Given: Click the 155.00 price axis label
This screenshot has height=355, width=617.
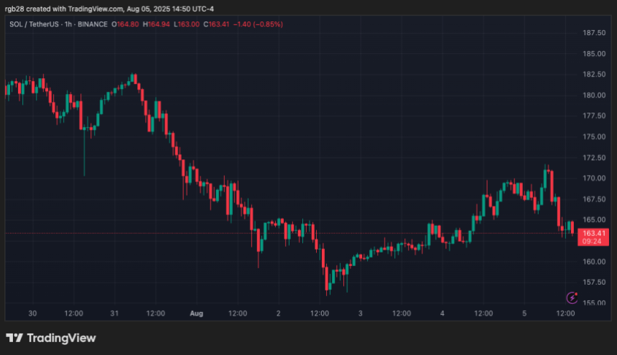Looking at the screenshot, I should point(593,303).
